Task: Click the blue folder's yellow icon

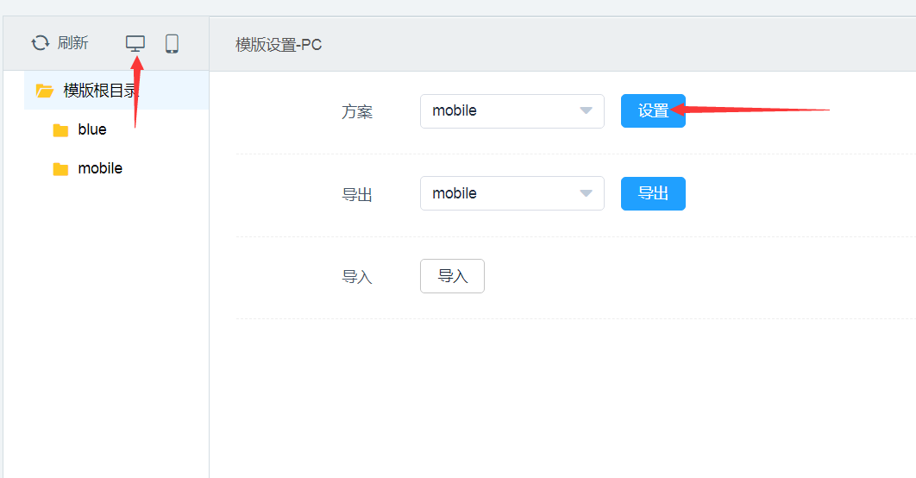Action: [x=60, y=130]
